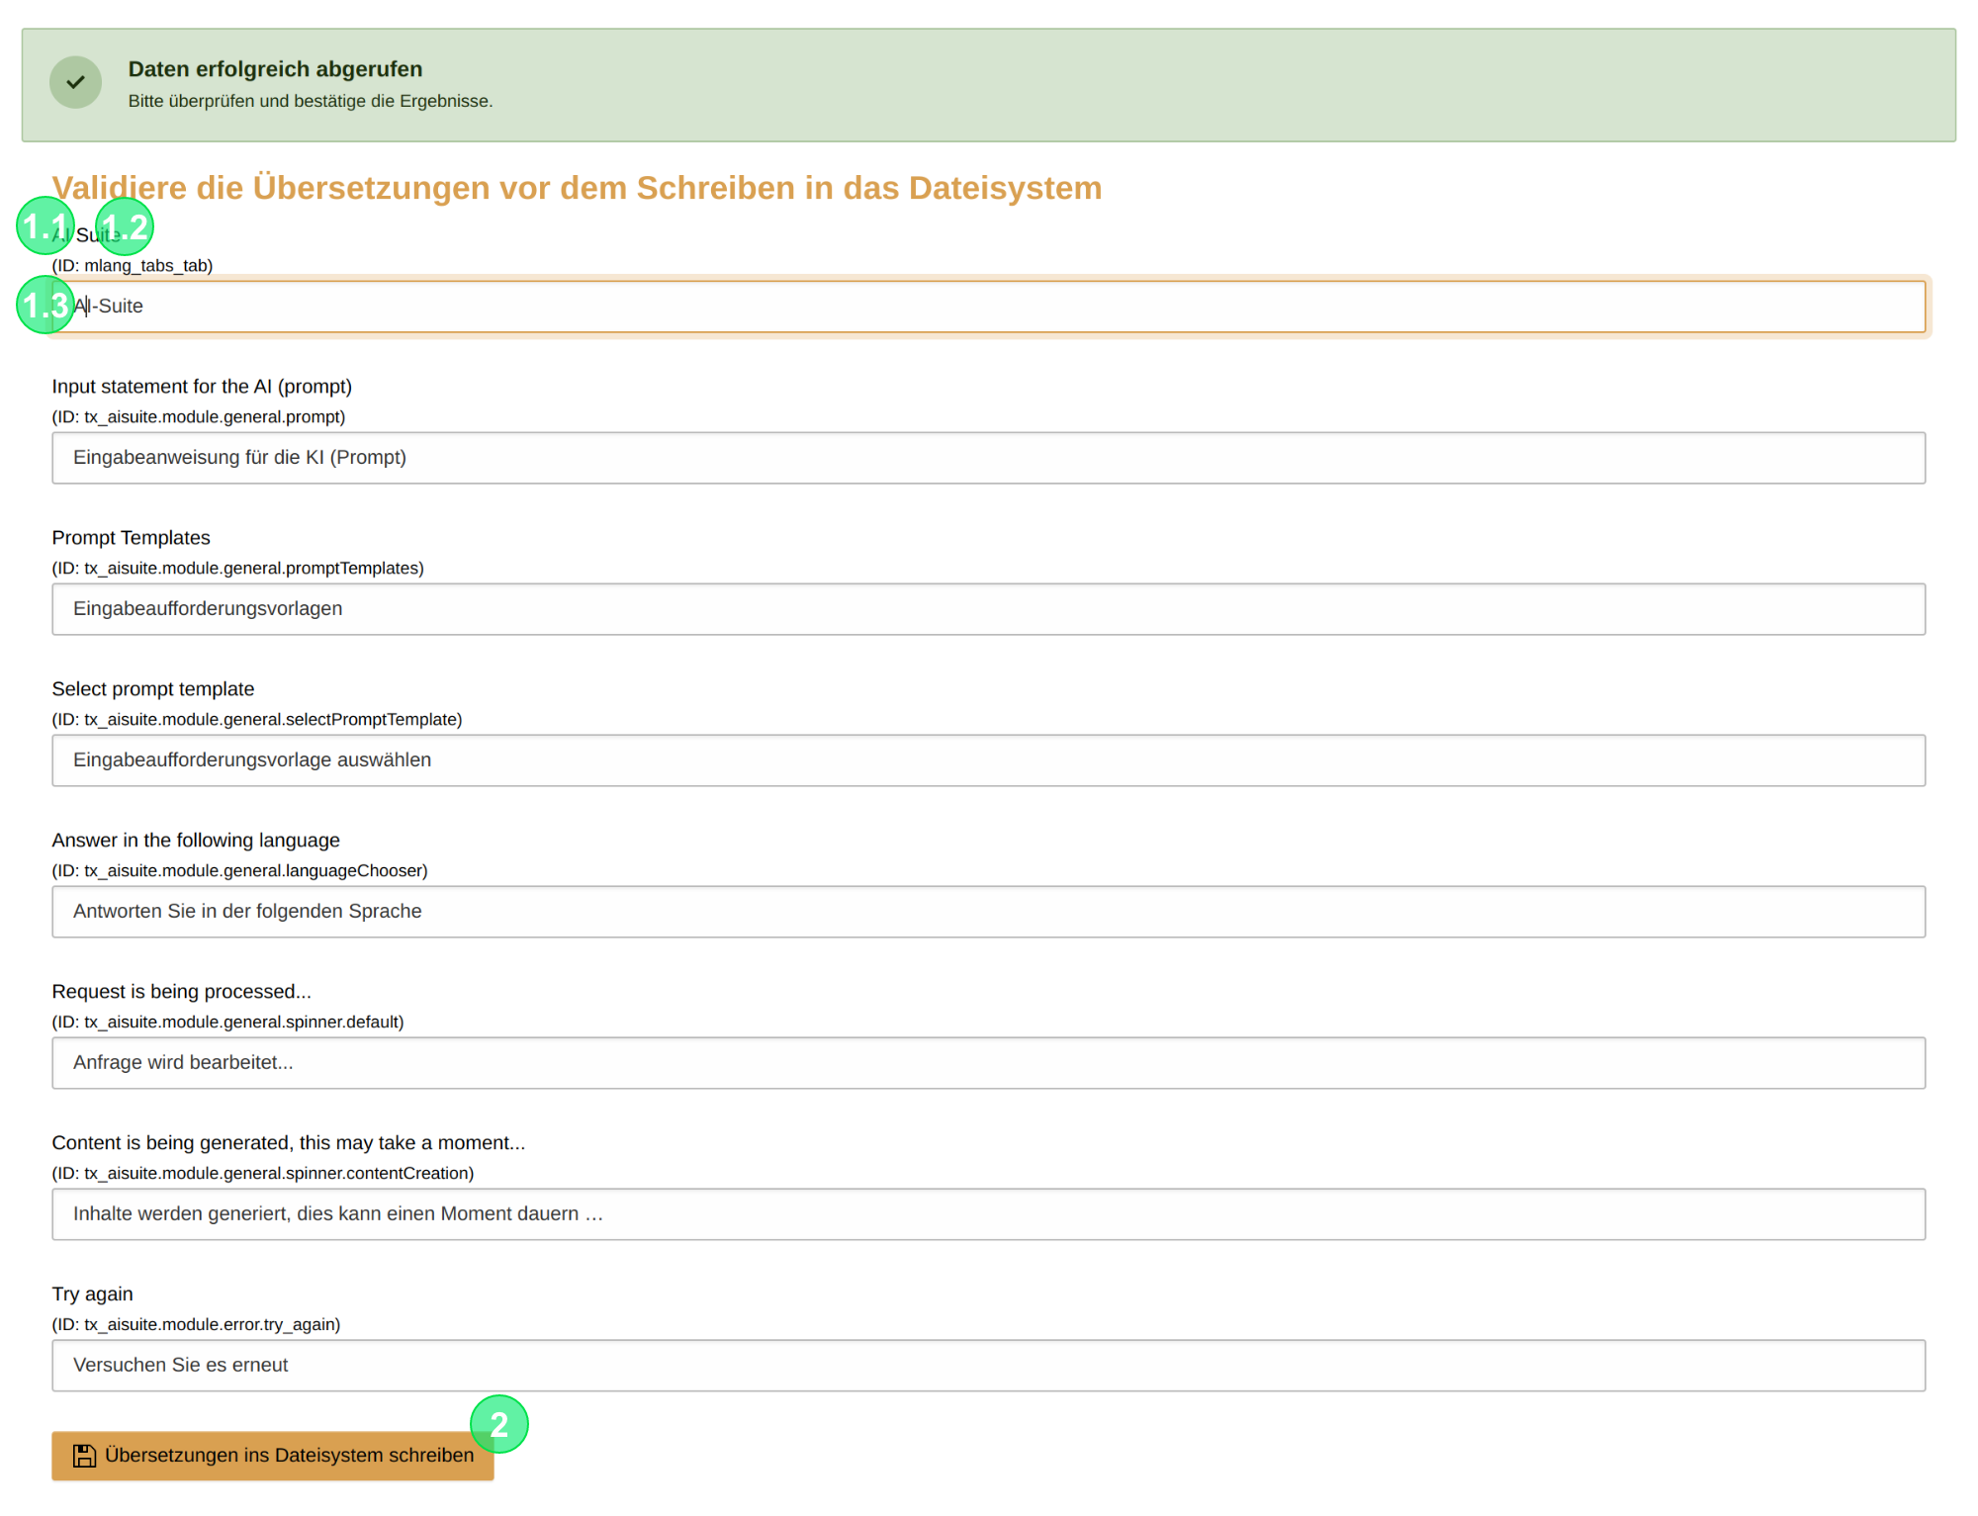Click the text Bitte überprüfen und bestätige die Ergebnisse
This screenshot has height=1516, width=1978.
coord(311,101)
